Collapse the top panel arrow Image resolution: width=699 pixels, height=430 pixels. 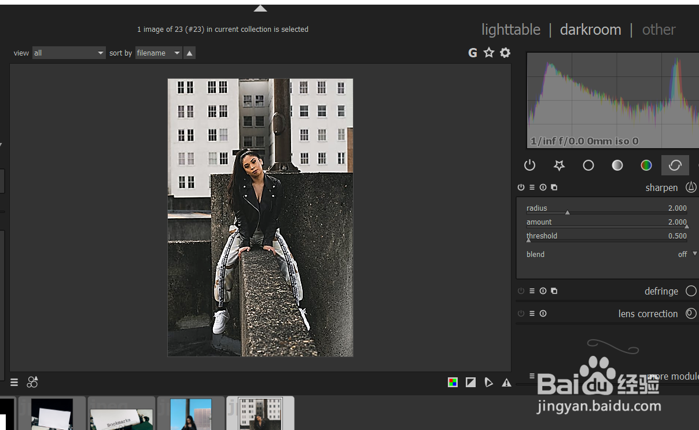(260, 8)
